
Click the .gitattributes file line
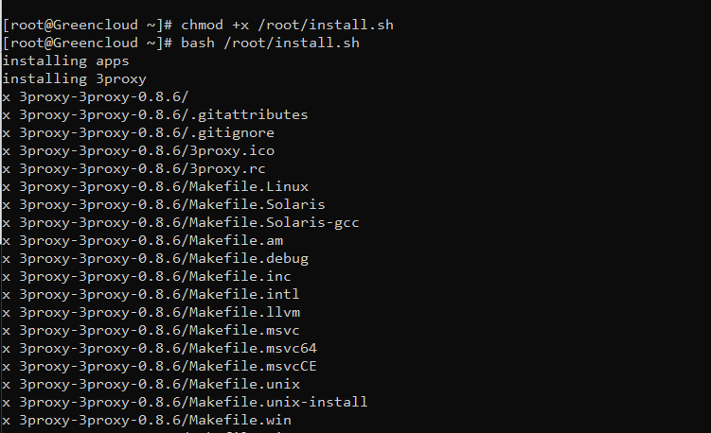(155, 115)
